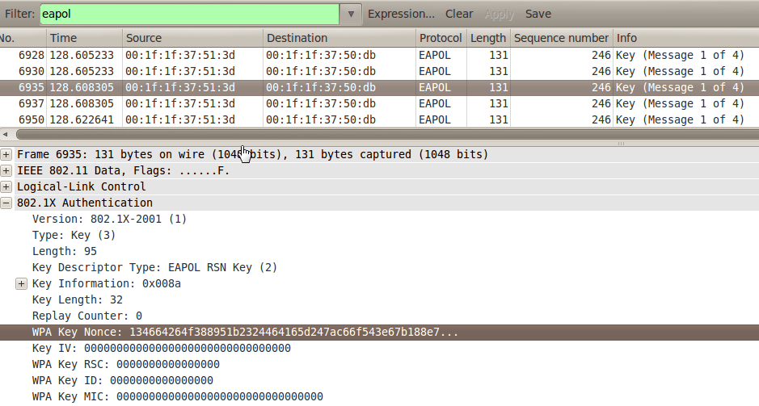Screen dimensions: 759x406
Task: Expand the Logical-Link Control node
Action: (6, 186)
